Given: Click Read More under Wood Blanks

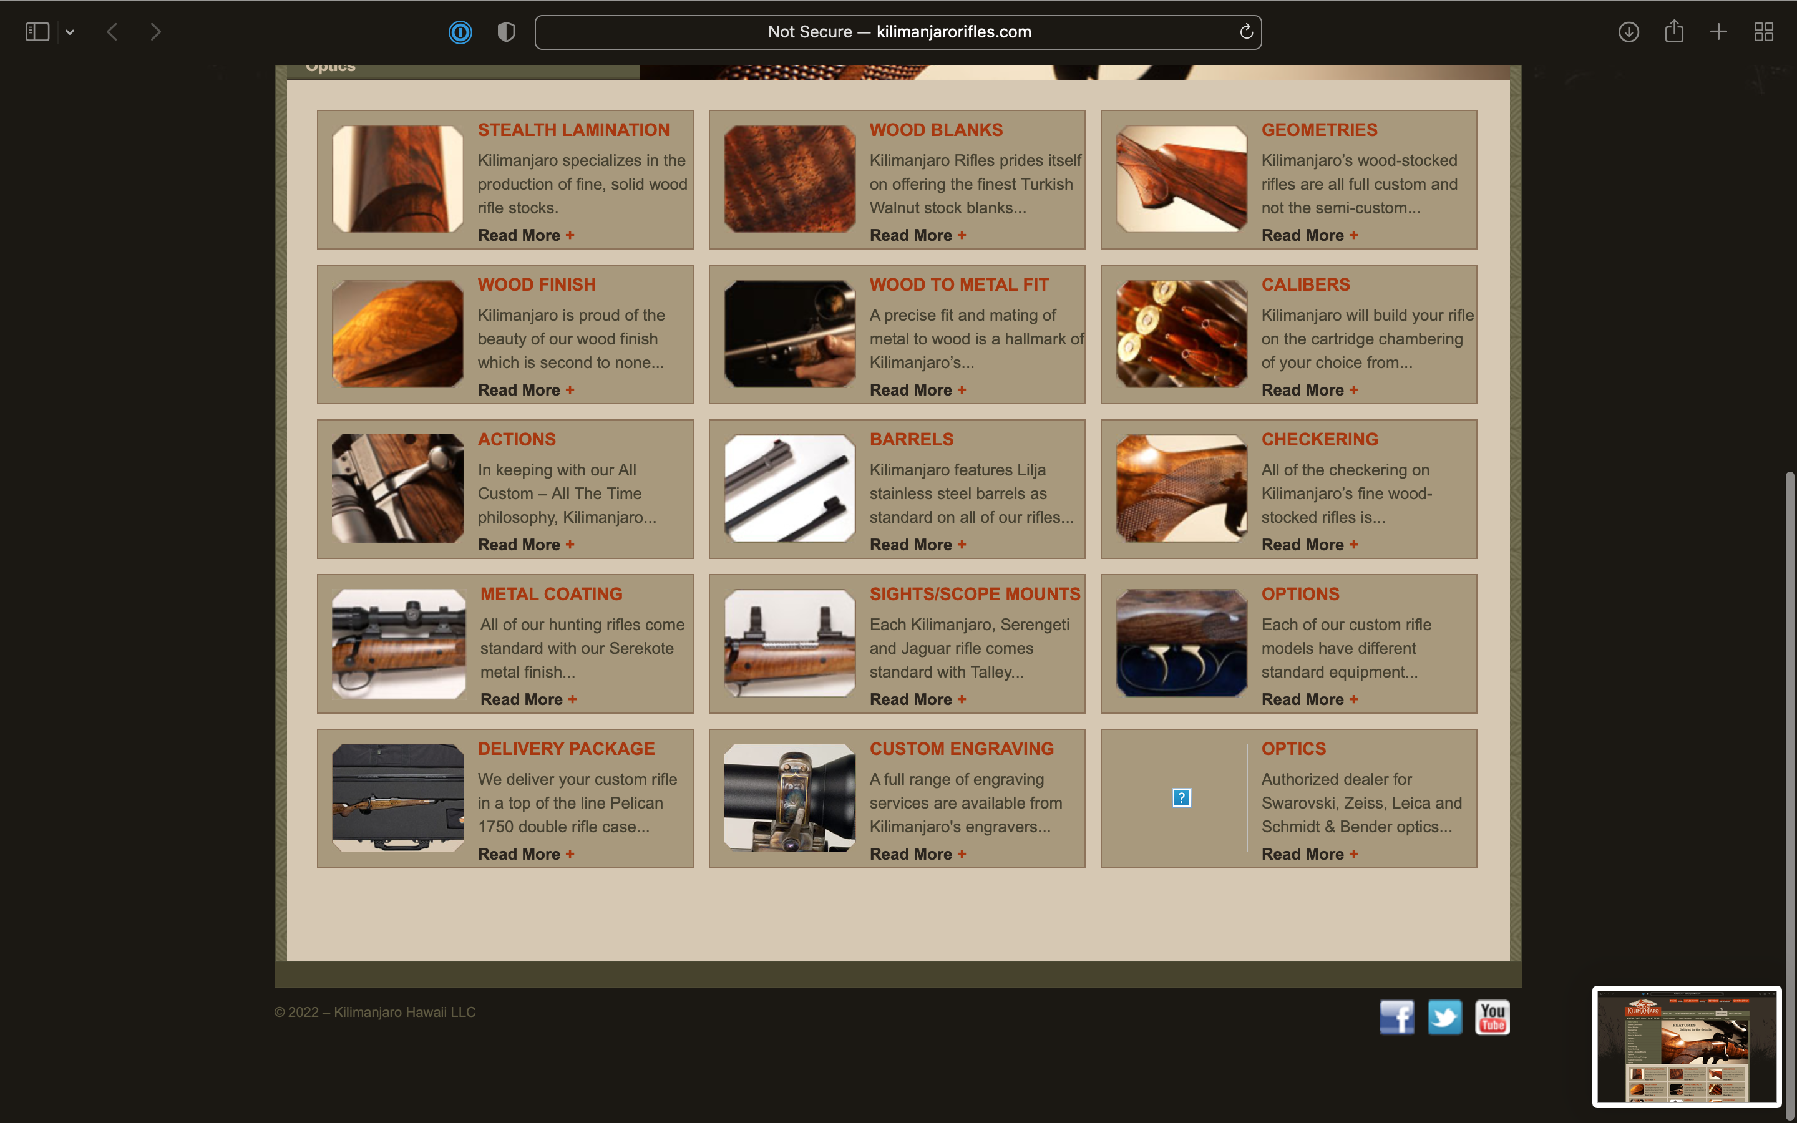Looking at the screenshot, I should pyautogui.click(x=918, y=235).
